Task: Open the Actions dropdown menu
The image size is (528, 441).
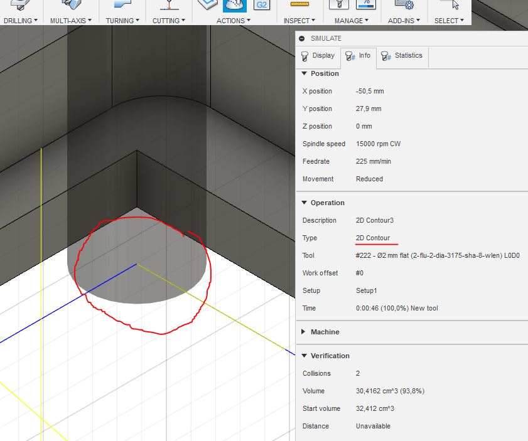Action: (x=234, y=21)
